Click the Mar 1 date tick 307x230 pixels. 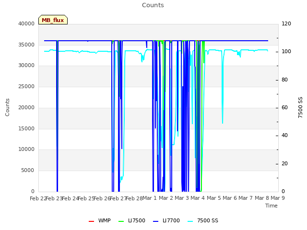(150, 198)
